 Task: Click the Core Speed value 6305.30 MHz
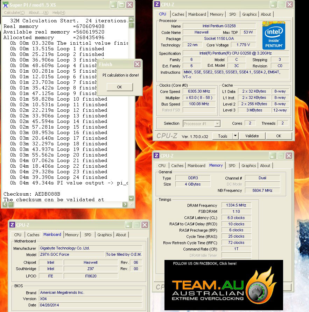tap(199, 91)
